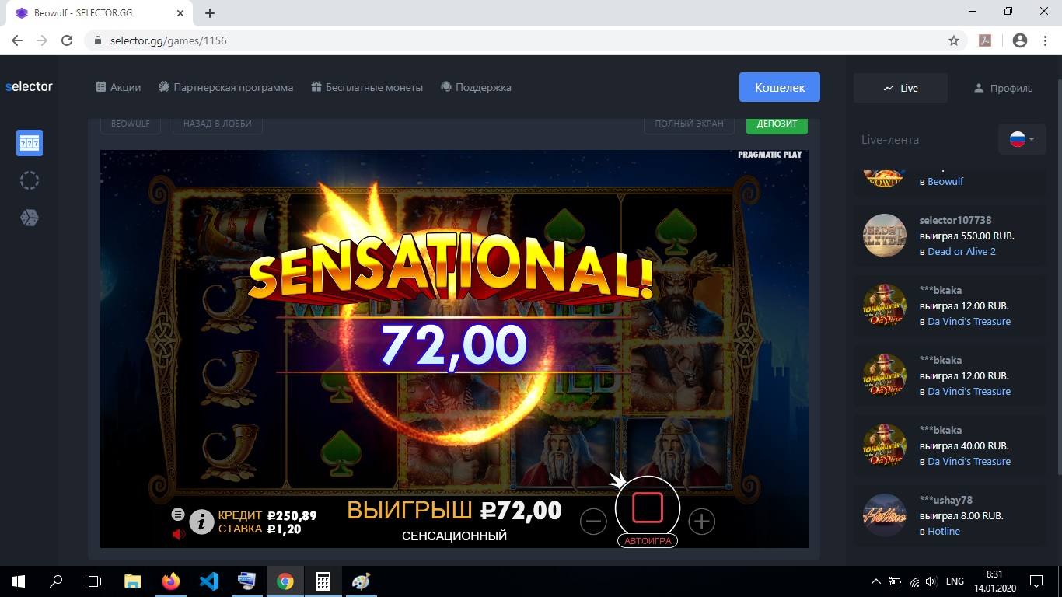Close the Beowulf - SELECTOR.GG tab
Viewport: 1062px width, 597px height.
[180, 13]
